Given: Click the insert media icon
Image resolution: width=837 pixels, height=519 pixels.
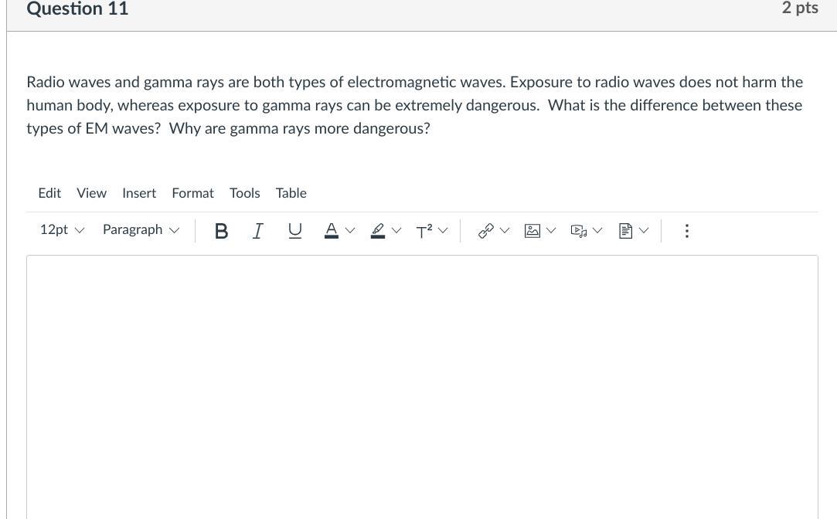Looking at the screenshot, I should pyautogui.click(x=579, y=230).
